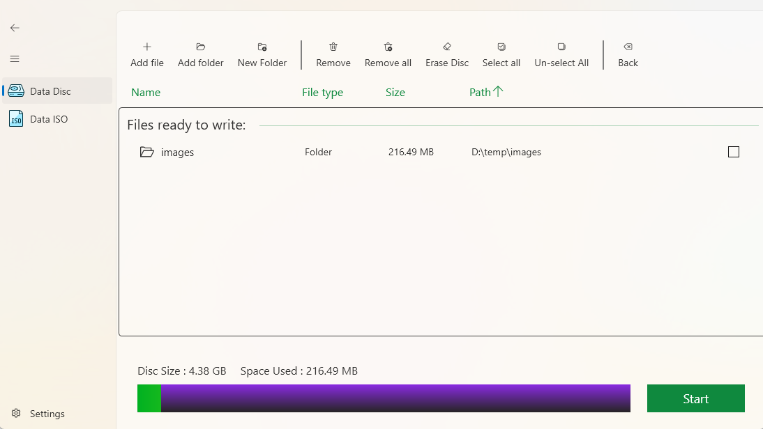763x429 pixels.
Task: Click the Add folder icon
Action: coord(201,47)
